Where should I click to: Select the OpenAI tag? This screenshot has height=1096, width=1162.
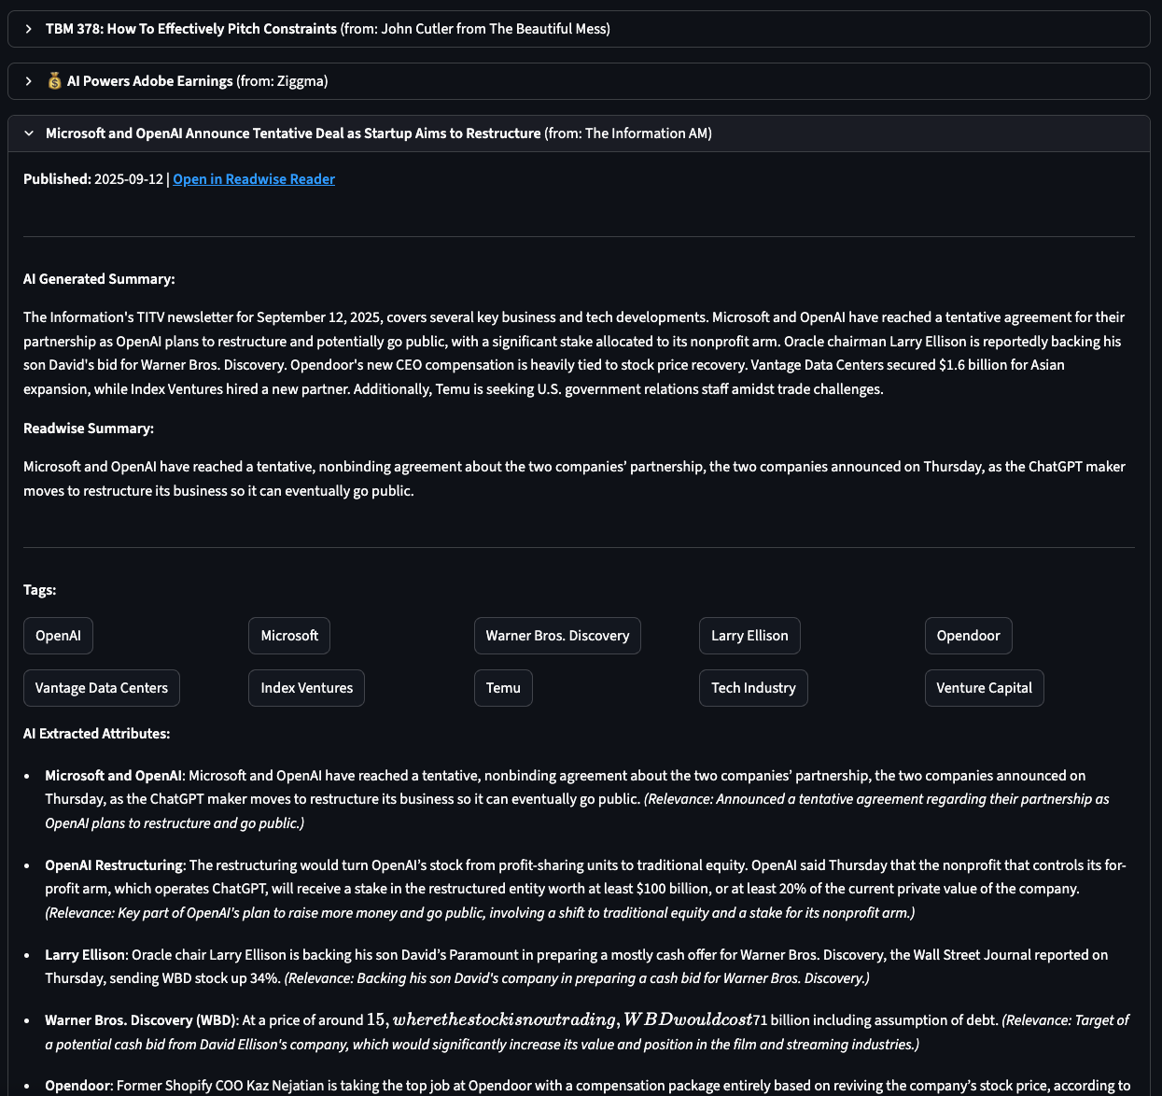point(58,636)
